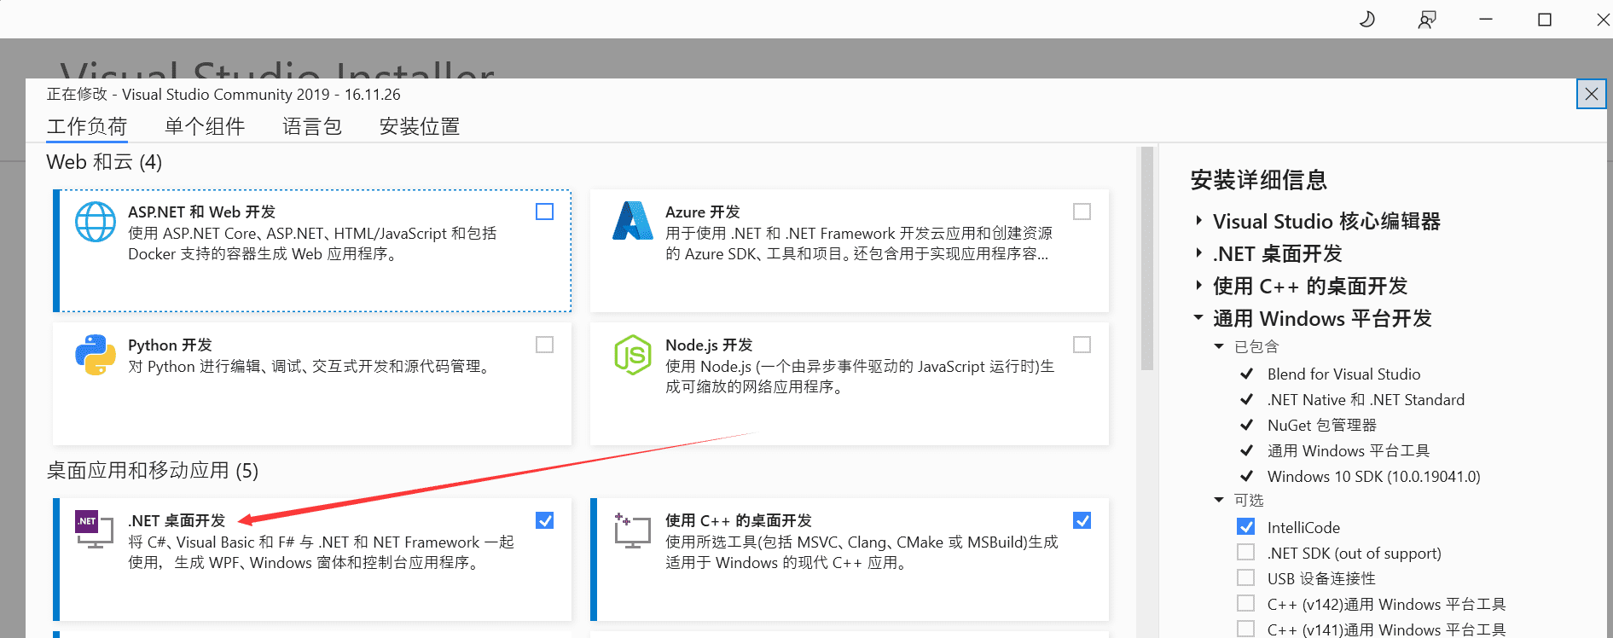Select the .NET 桌面开发 workload title
The height and width of the screenshot is (638, 1613).
pyautogui.click(x=177, y=520)
